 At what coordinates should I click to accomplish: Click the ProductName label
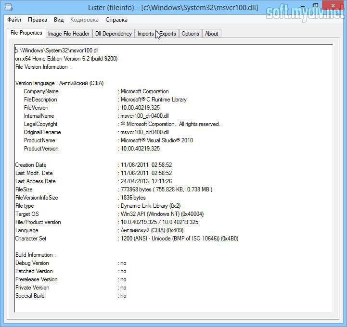pos(39,140)
